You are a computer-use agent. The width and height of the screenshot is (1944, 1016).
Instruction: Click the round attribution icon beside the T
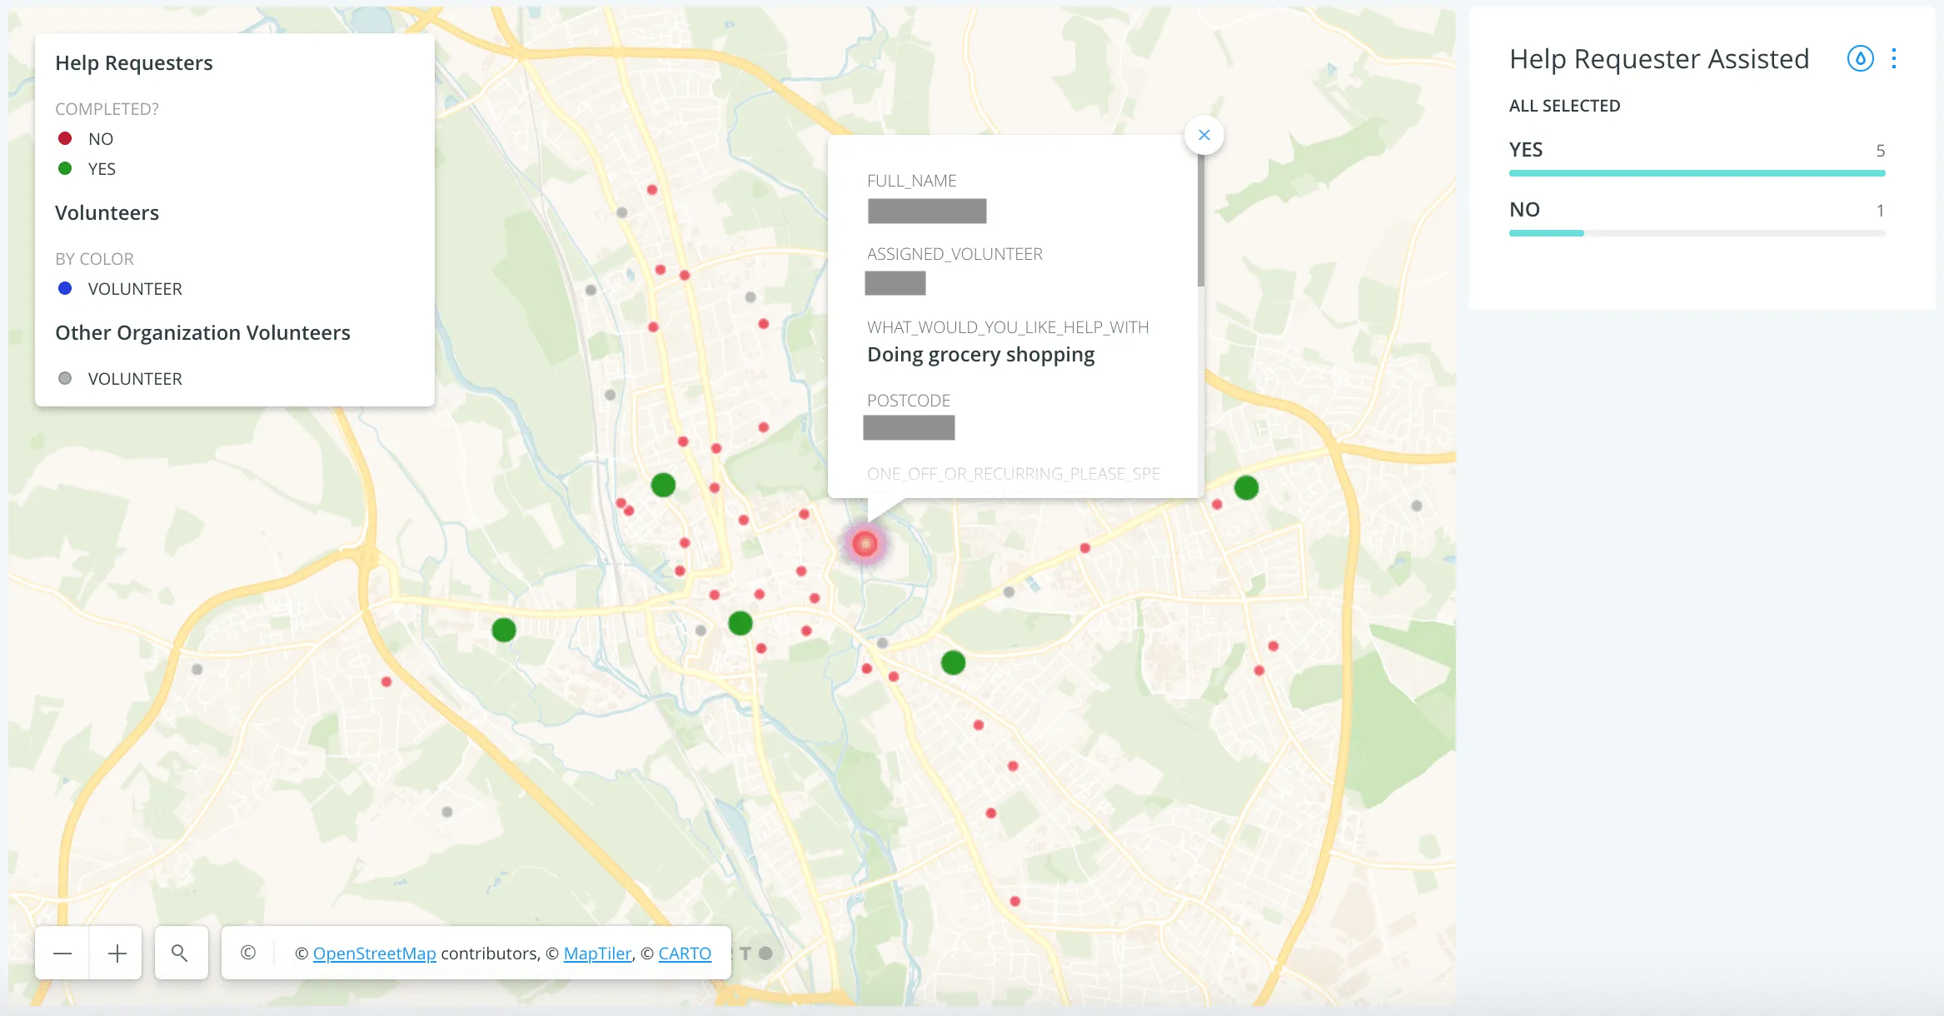pos(766,954)
